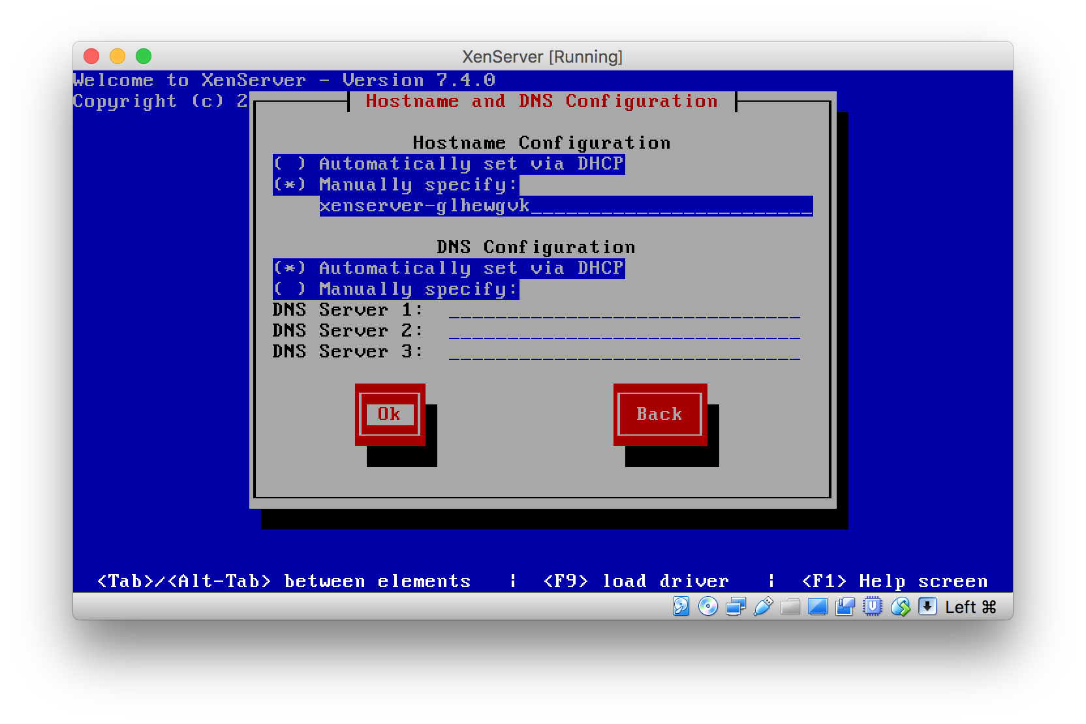Click the XenServer [Running] window title
The width and height of the screenshot is (1086, 724).
[542, 57]
